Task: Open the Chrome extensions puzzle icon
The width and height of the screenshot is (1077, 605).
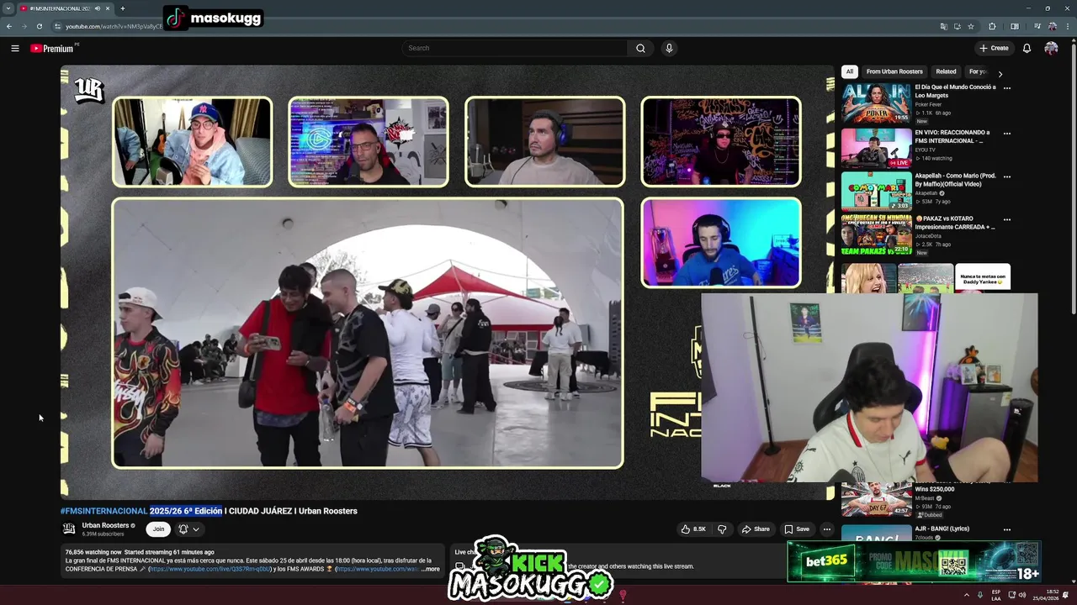Action: click(992, 26)
